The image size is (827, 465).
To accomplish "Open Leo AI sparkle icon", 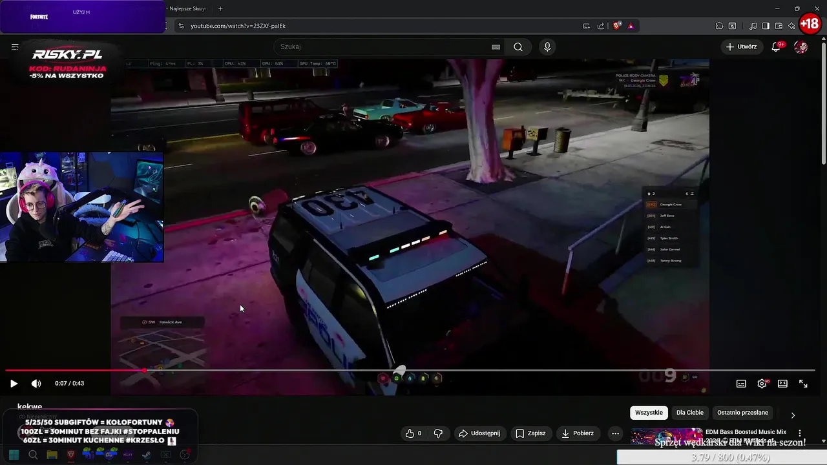I will click(x=791, y=26).
